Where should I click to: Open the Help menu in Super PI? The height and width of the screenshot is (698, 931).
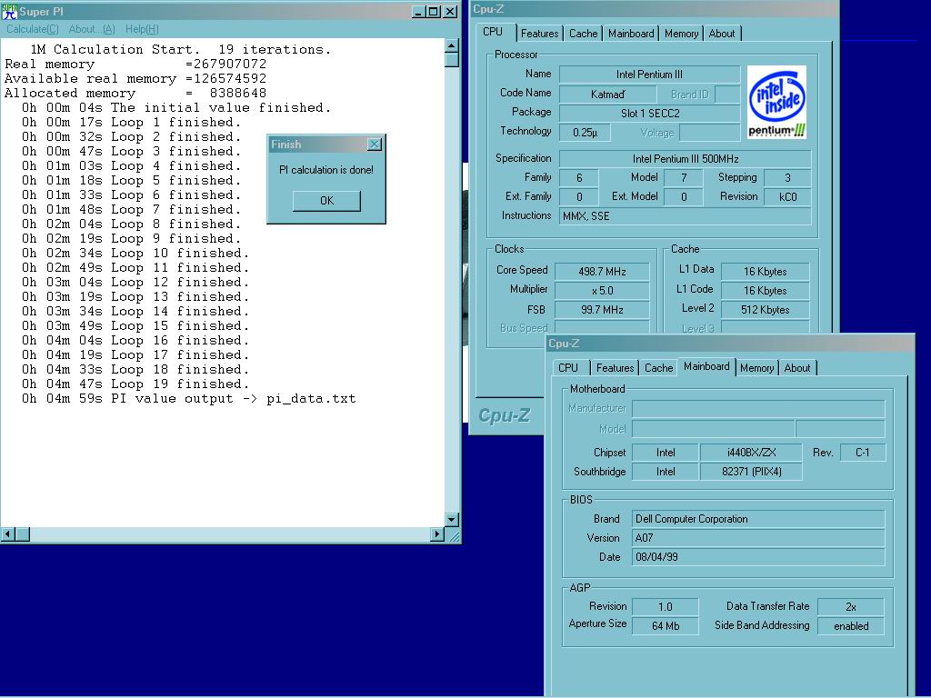pyautogui.click(x=142, y=29)
